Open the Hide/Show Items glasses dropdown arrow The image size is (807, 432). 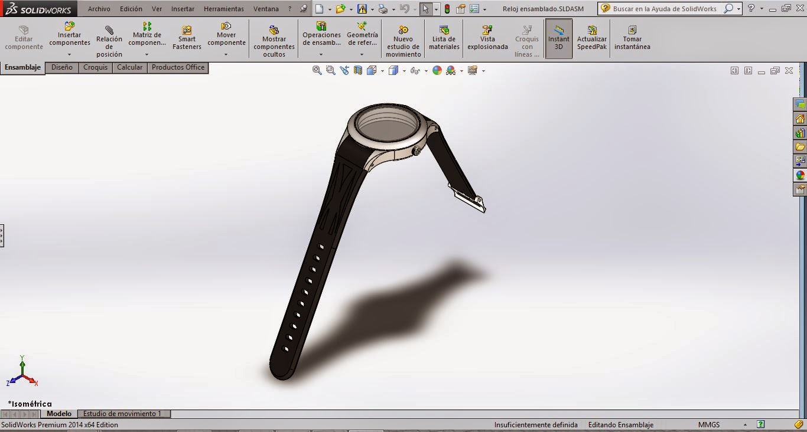pyautogui.click(x=425, y=71)
